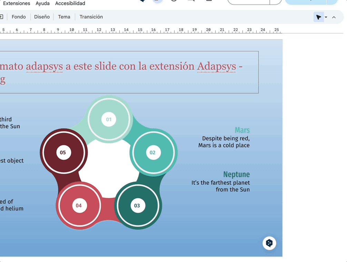Select the red 04 circle

(x=79, y=205)
